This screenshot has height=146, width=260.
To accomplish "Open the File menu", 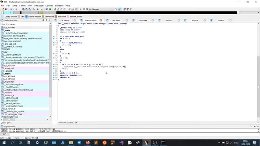I will (x=3, y=6).
